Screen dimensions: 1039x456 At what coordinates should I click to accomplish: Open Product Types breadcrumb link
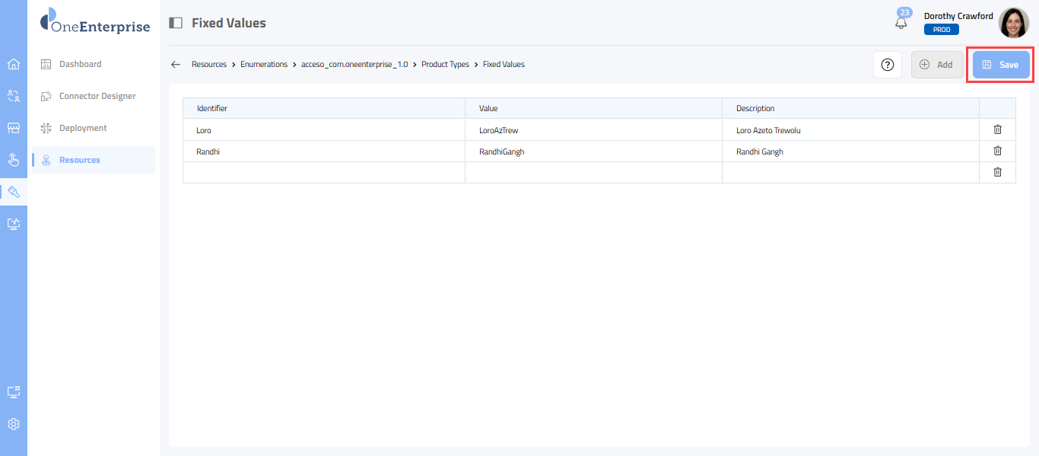(x=445, y=65)
